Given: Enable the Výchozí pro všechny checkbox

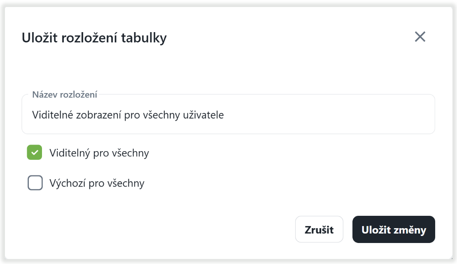Looking at the screenshot, I should click(35, 182).
